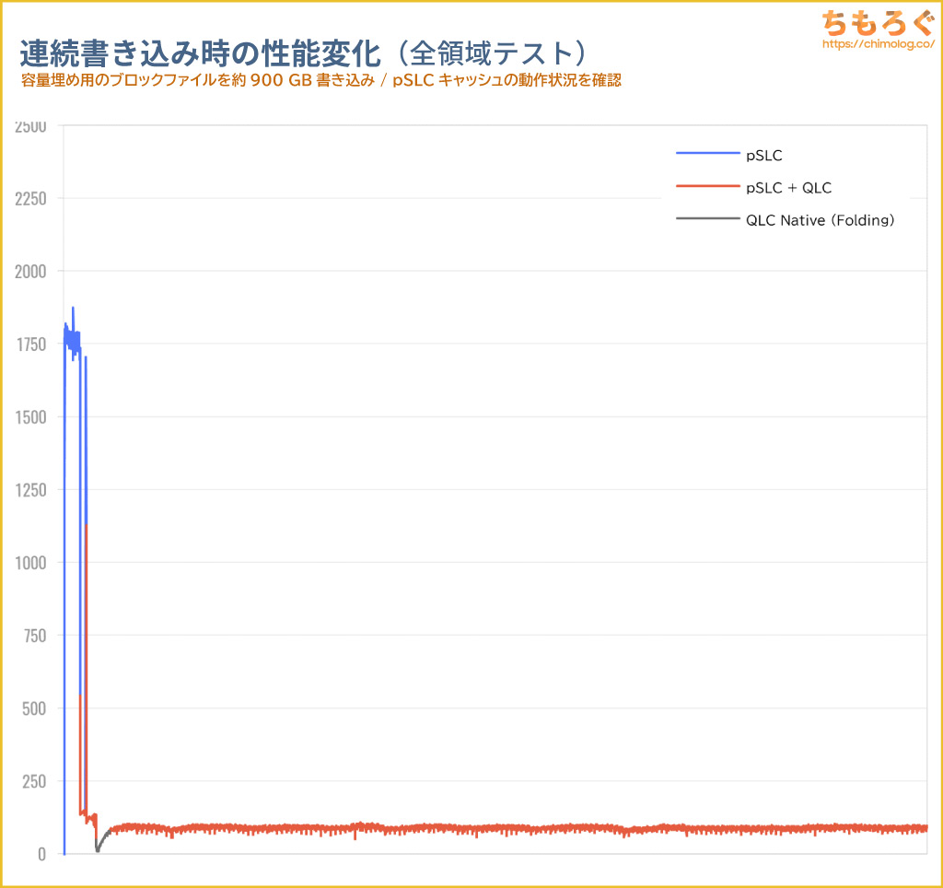Open the https://chimolog.co/ link
943x888 pixels.
coord(878,44)
